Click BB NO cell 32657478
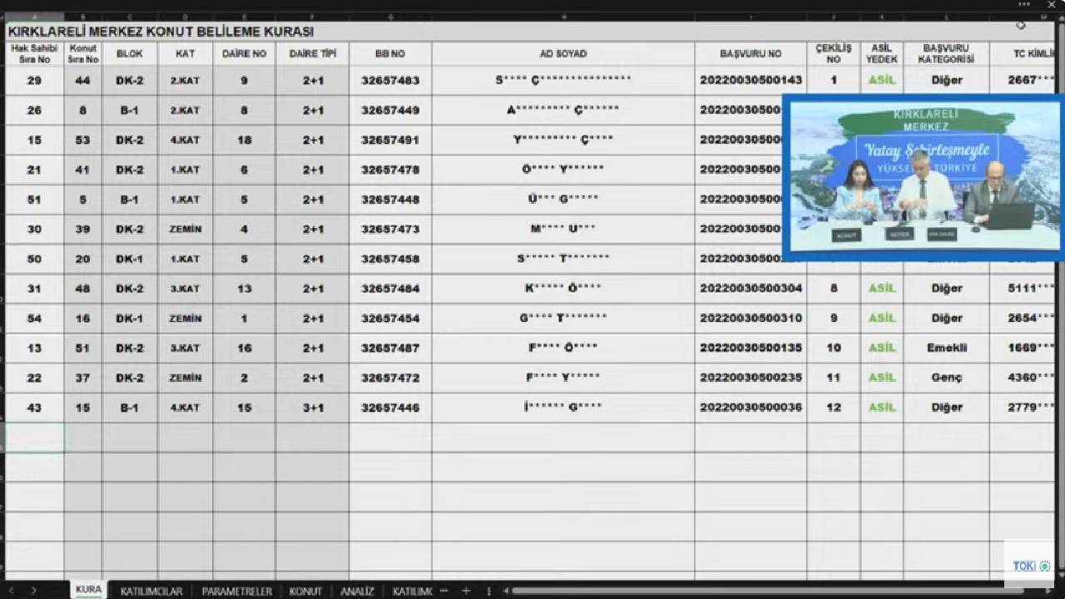 [390, 170]
